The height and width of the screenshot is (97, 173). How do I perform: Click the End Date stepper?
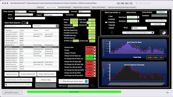pyautogui.click(x=138, y=21)
